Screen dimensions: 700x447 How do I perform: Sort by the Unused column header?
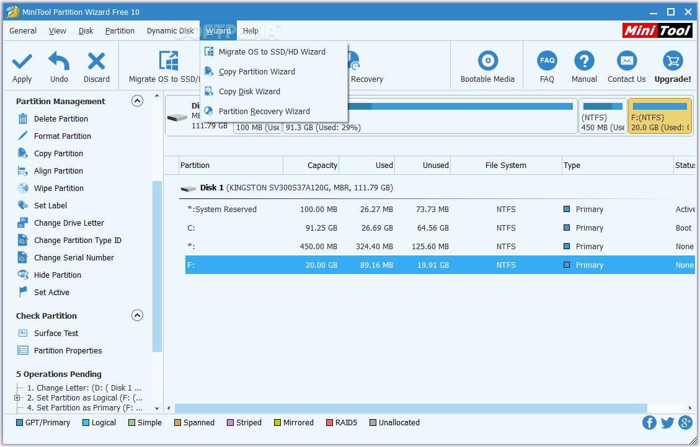click(x=422, y=166)
